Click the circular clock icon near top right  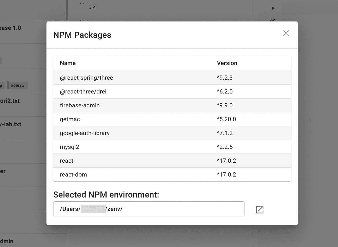(273, 21)
